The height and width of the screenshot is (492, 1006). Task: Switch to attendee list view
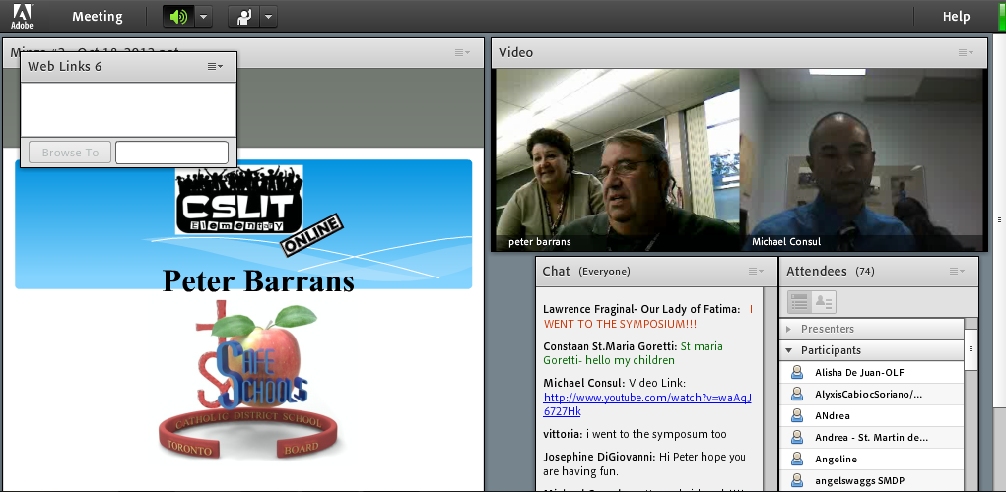tap(799, 301)
